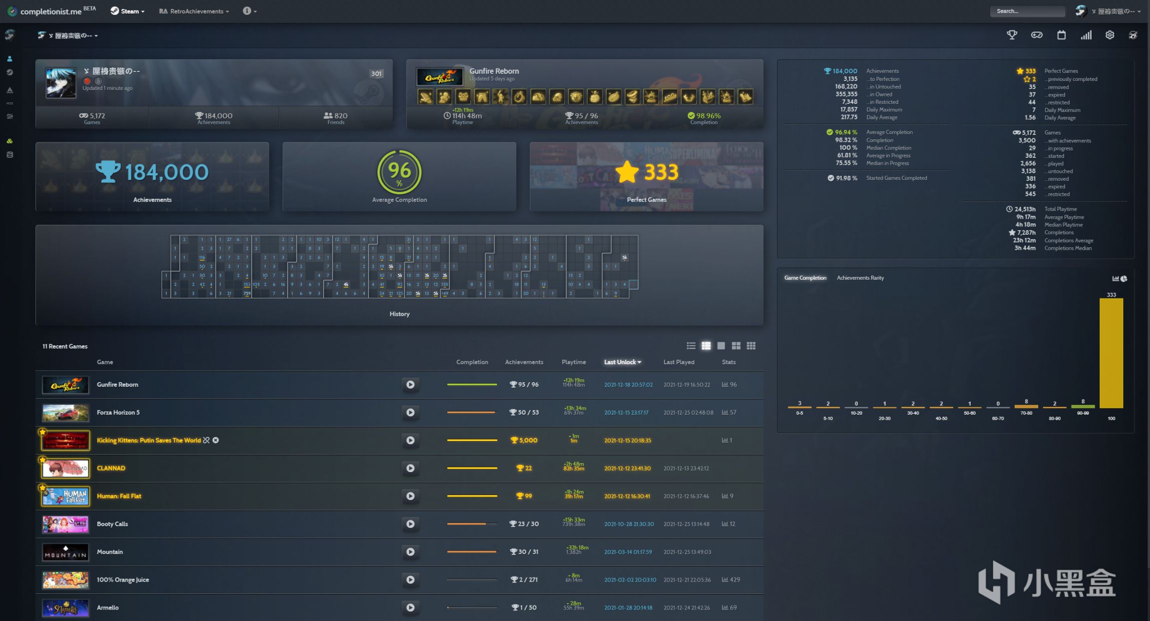Click the refresh icon showing 29
The width and height of the screenshot is (1150, 621).
click(x=1133, y=35)
